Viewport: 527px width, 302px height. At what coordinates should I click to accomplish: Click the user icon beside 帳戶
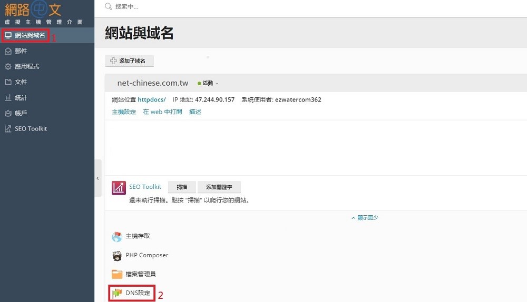(8, 113)
